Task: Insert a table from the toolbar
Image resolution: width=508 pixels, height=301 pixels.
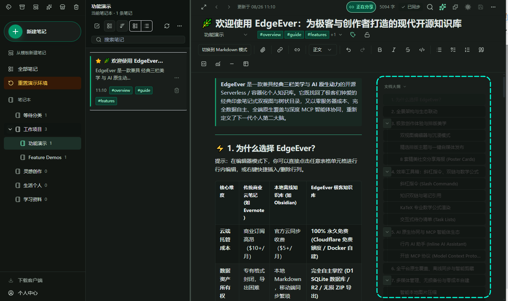Action: (x=246, y=64)
